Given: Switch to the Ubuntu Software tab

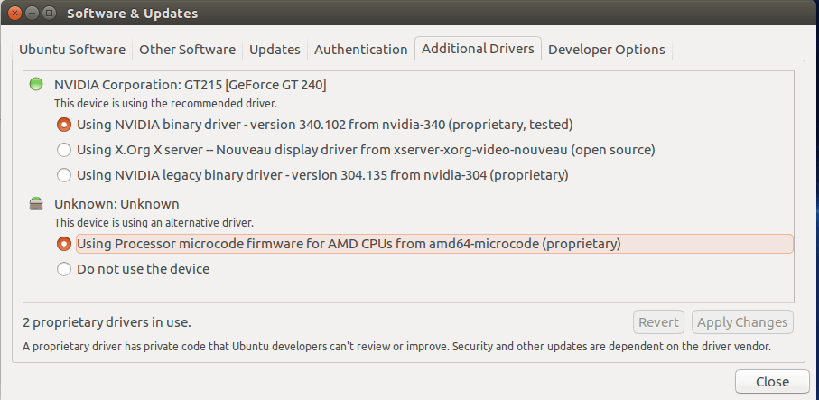Looking at the screenshot, I should (73, 50).
